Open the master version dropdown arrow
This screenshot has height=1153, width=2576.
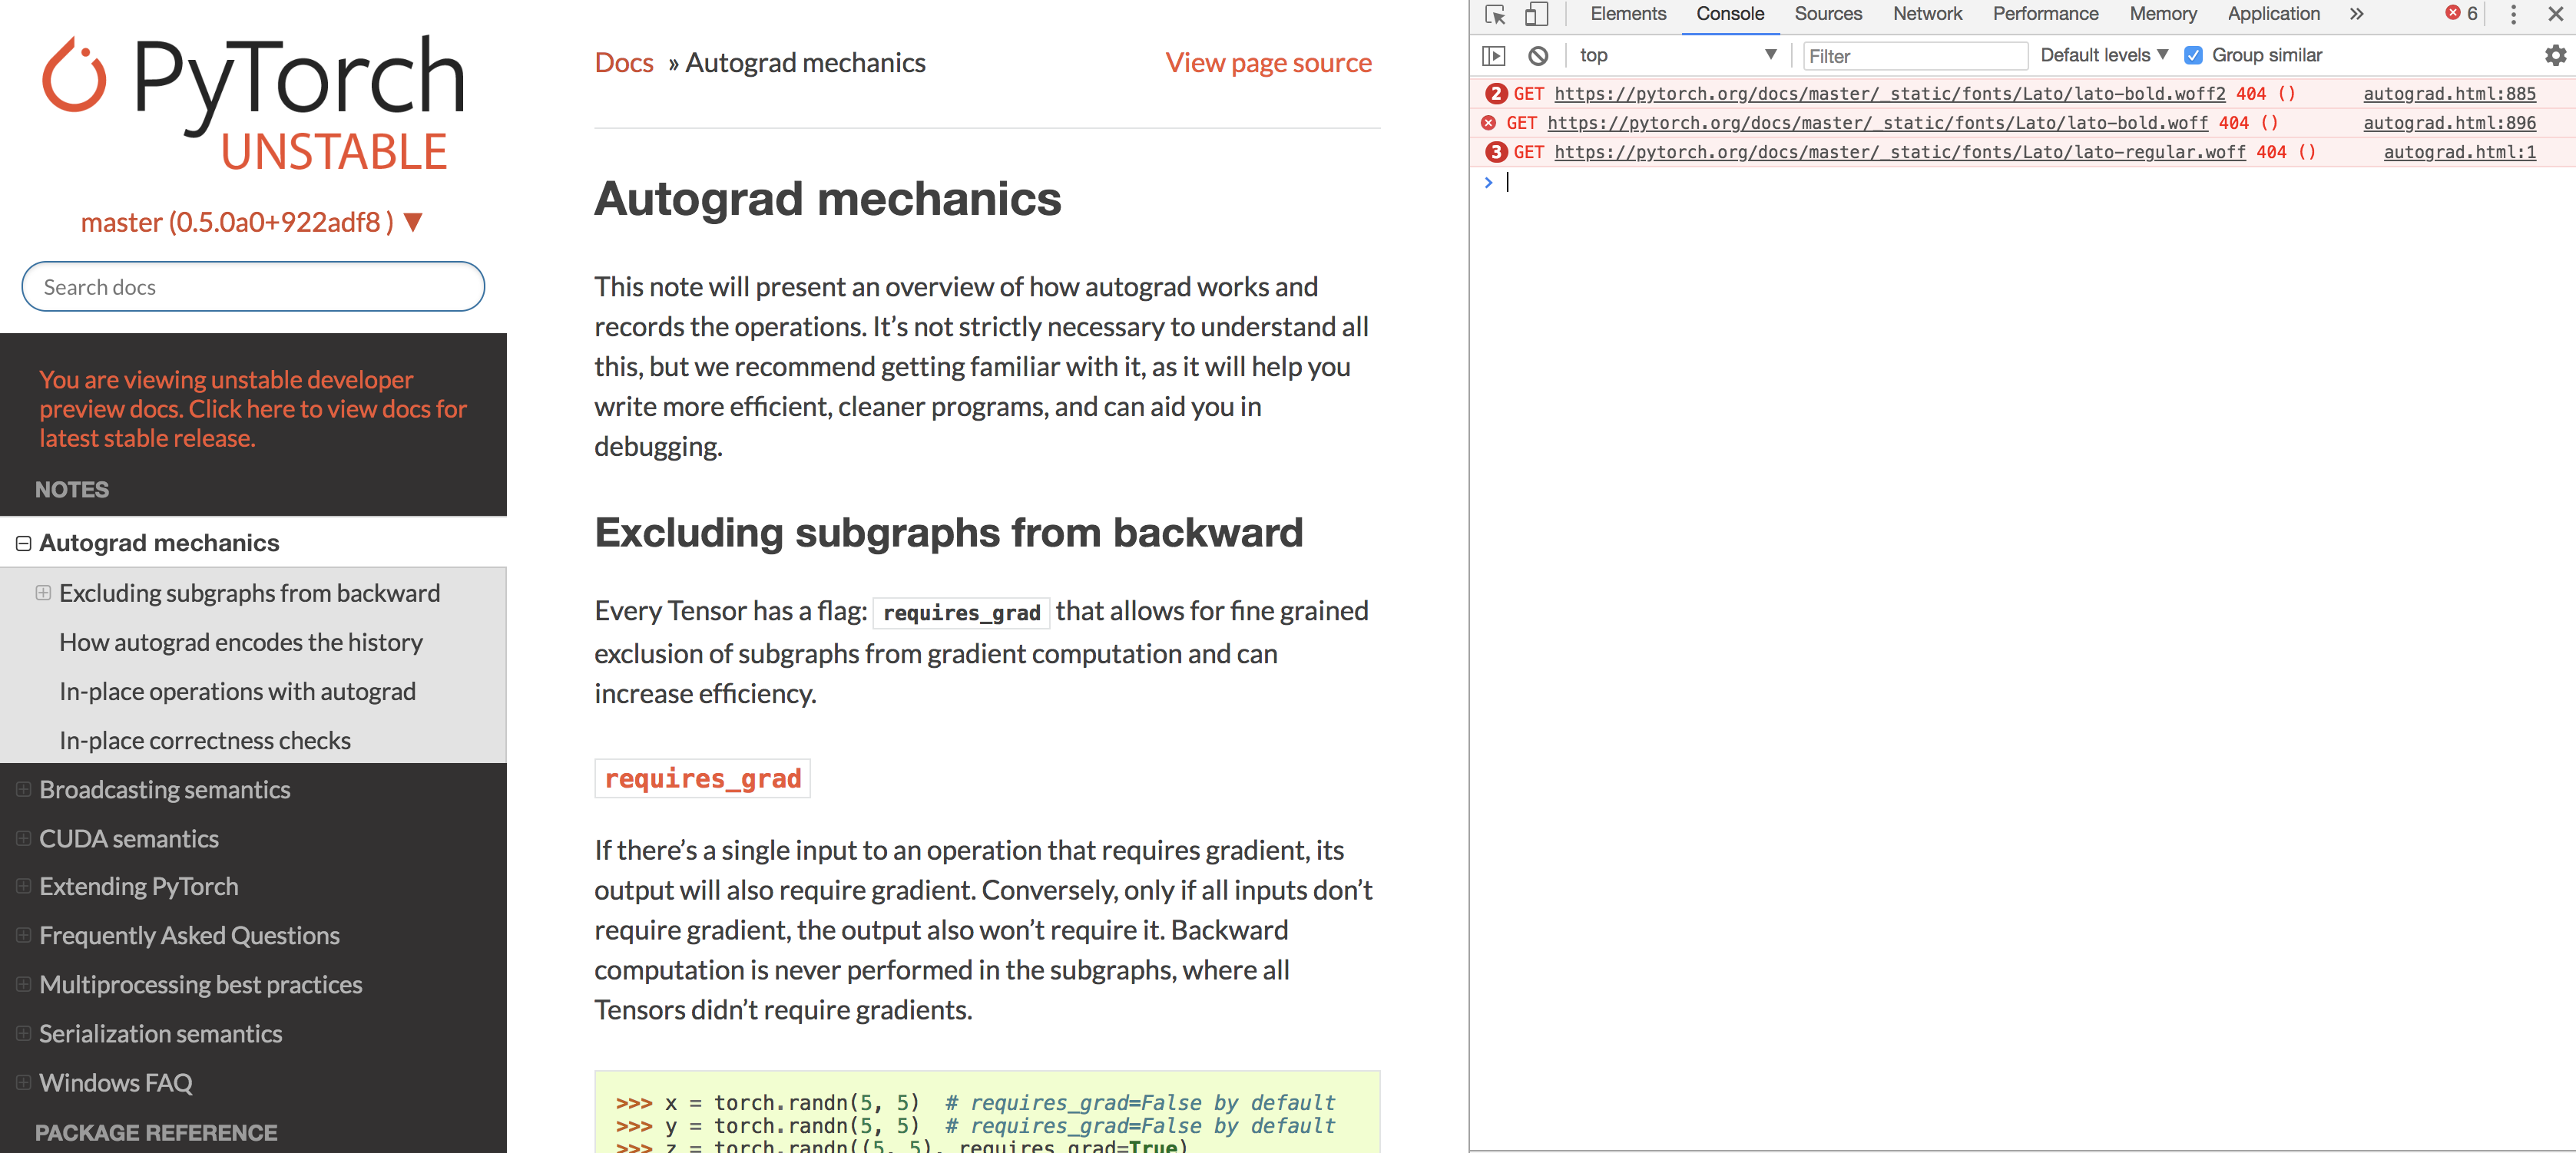(413, 222)
